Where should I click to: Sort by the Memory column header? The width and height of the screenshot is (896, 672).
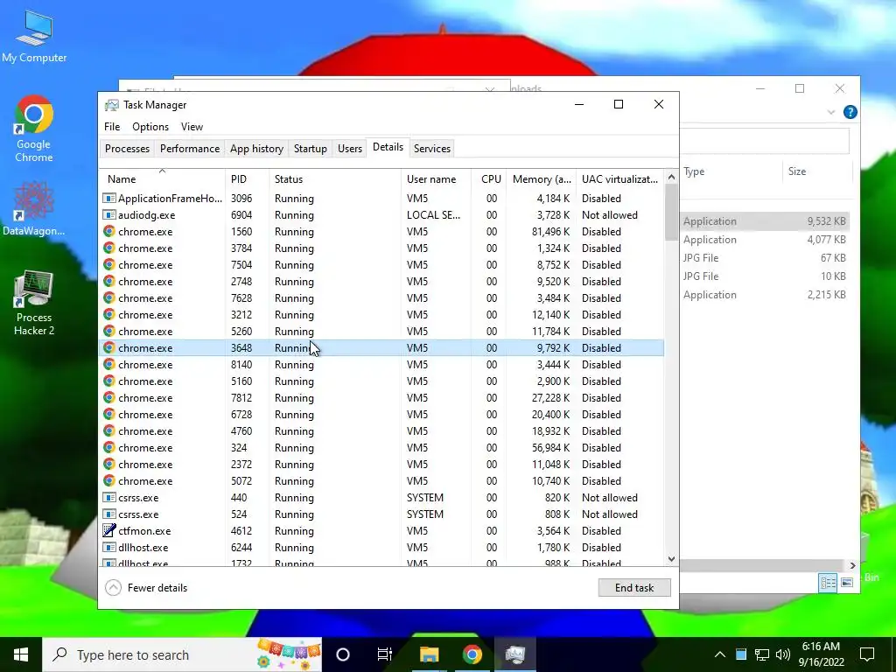coord(542,178)
